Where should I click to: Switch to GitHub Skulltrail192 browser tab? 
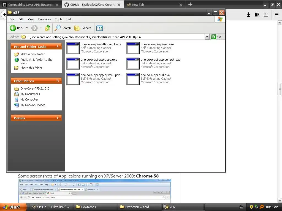[93, 5]
